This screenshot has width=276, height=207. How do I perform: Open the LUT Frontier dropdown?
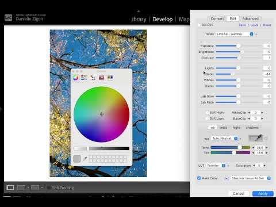[216, 166]
